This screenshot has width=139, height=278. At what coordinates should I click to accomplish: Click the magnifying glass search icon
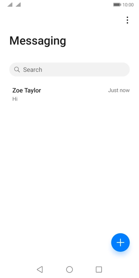pyautogui.click(x=17, y=69)
